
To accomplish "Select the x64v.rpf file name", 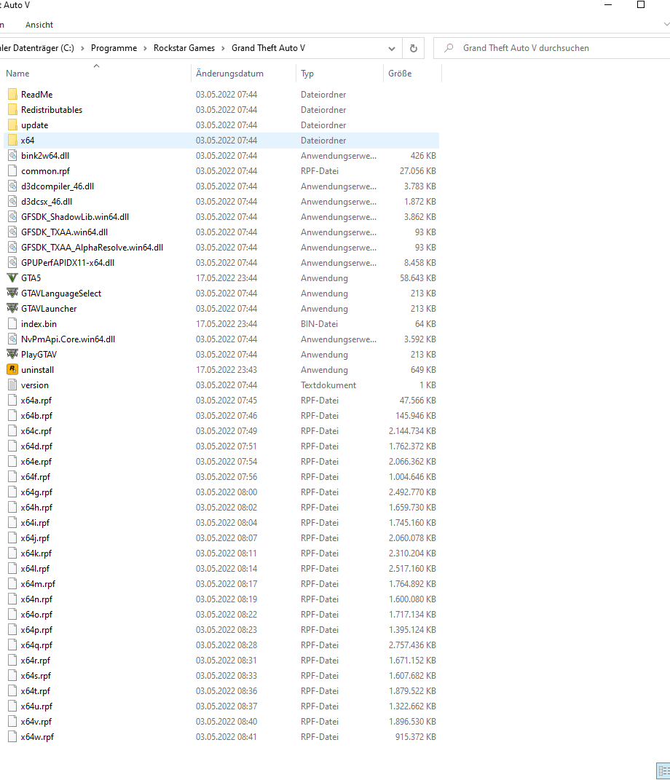I will point(36,721).
